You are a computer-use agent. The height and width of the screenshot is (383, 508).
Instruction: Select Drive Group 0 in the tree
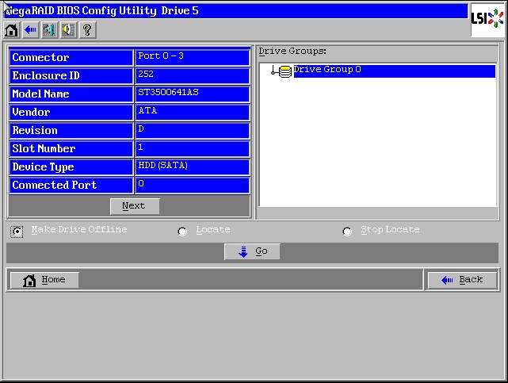point(394,71)
